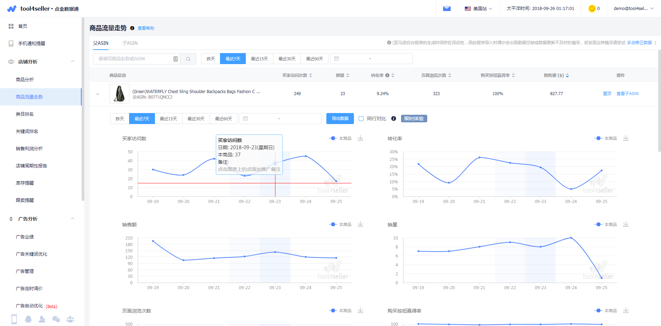The width and height of the screenshot is (661, 326).
Task: Click the 导出数据 button
Action: tap(340, 119)
